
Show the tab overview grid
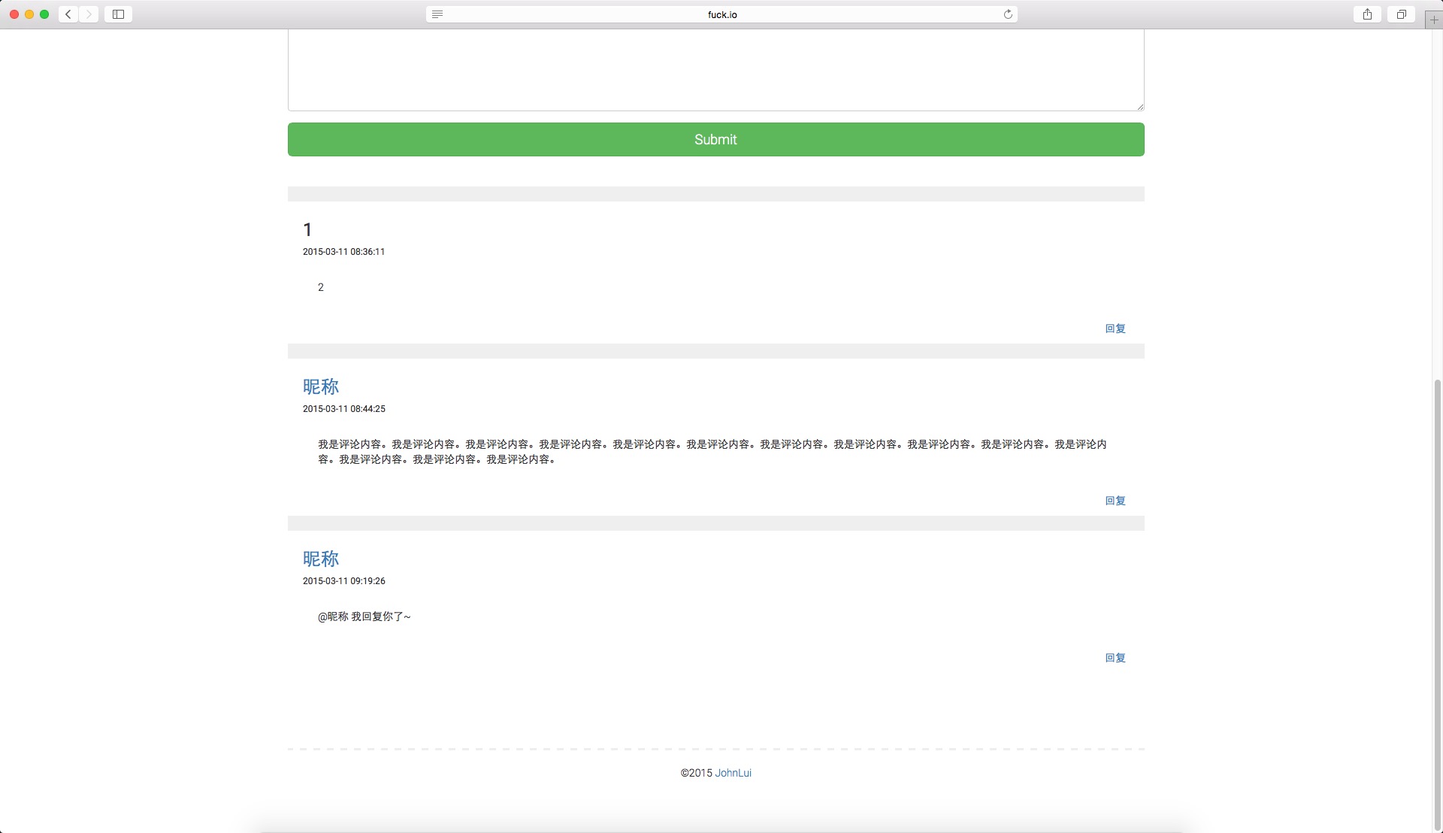pyautogui.click(x=1400, y=14)
